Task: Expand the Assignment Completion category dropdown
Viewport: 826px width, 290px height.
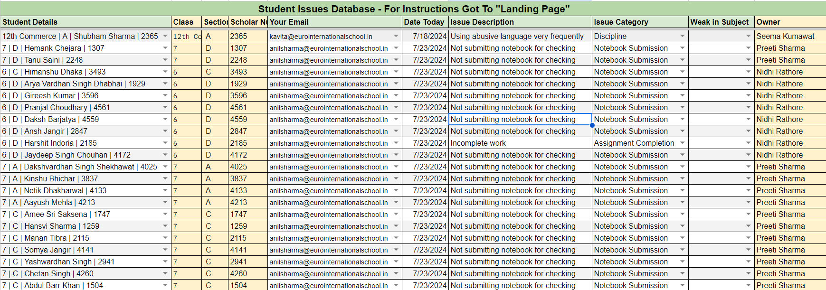Action: 682,143
